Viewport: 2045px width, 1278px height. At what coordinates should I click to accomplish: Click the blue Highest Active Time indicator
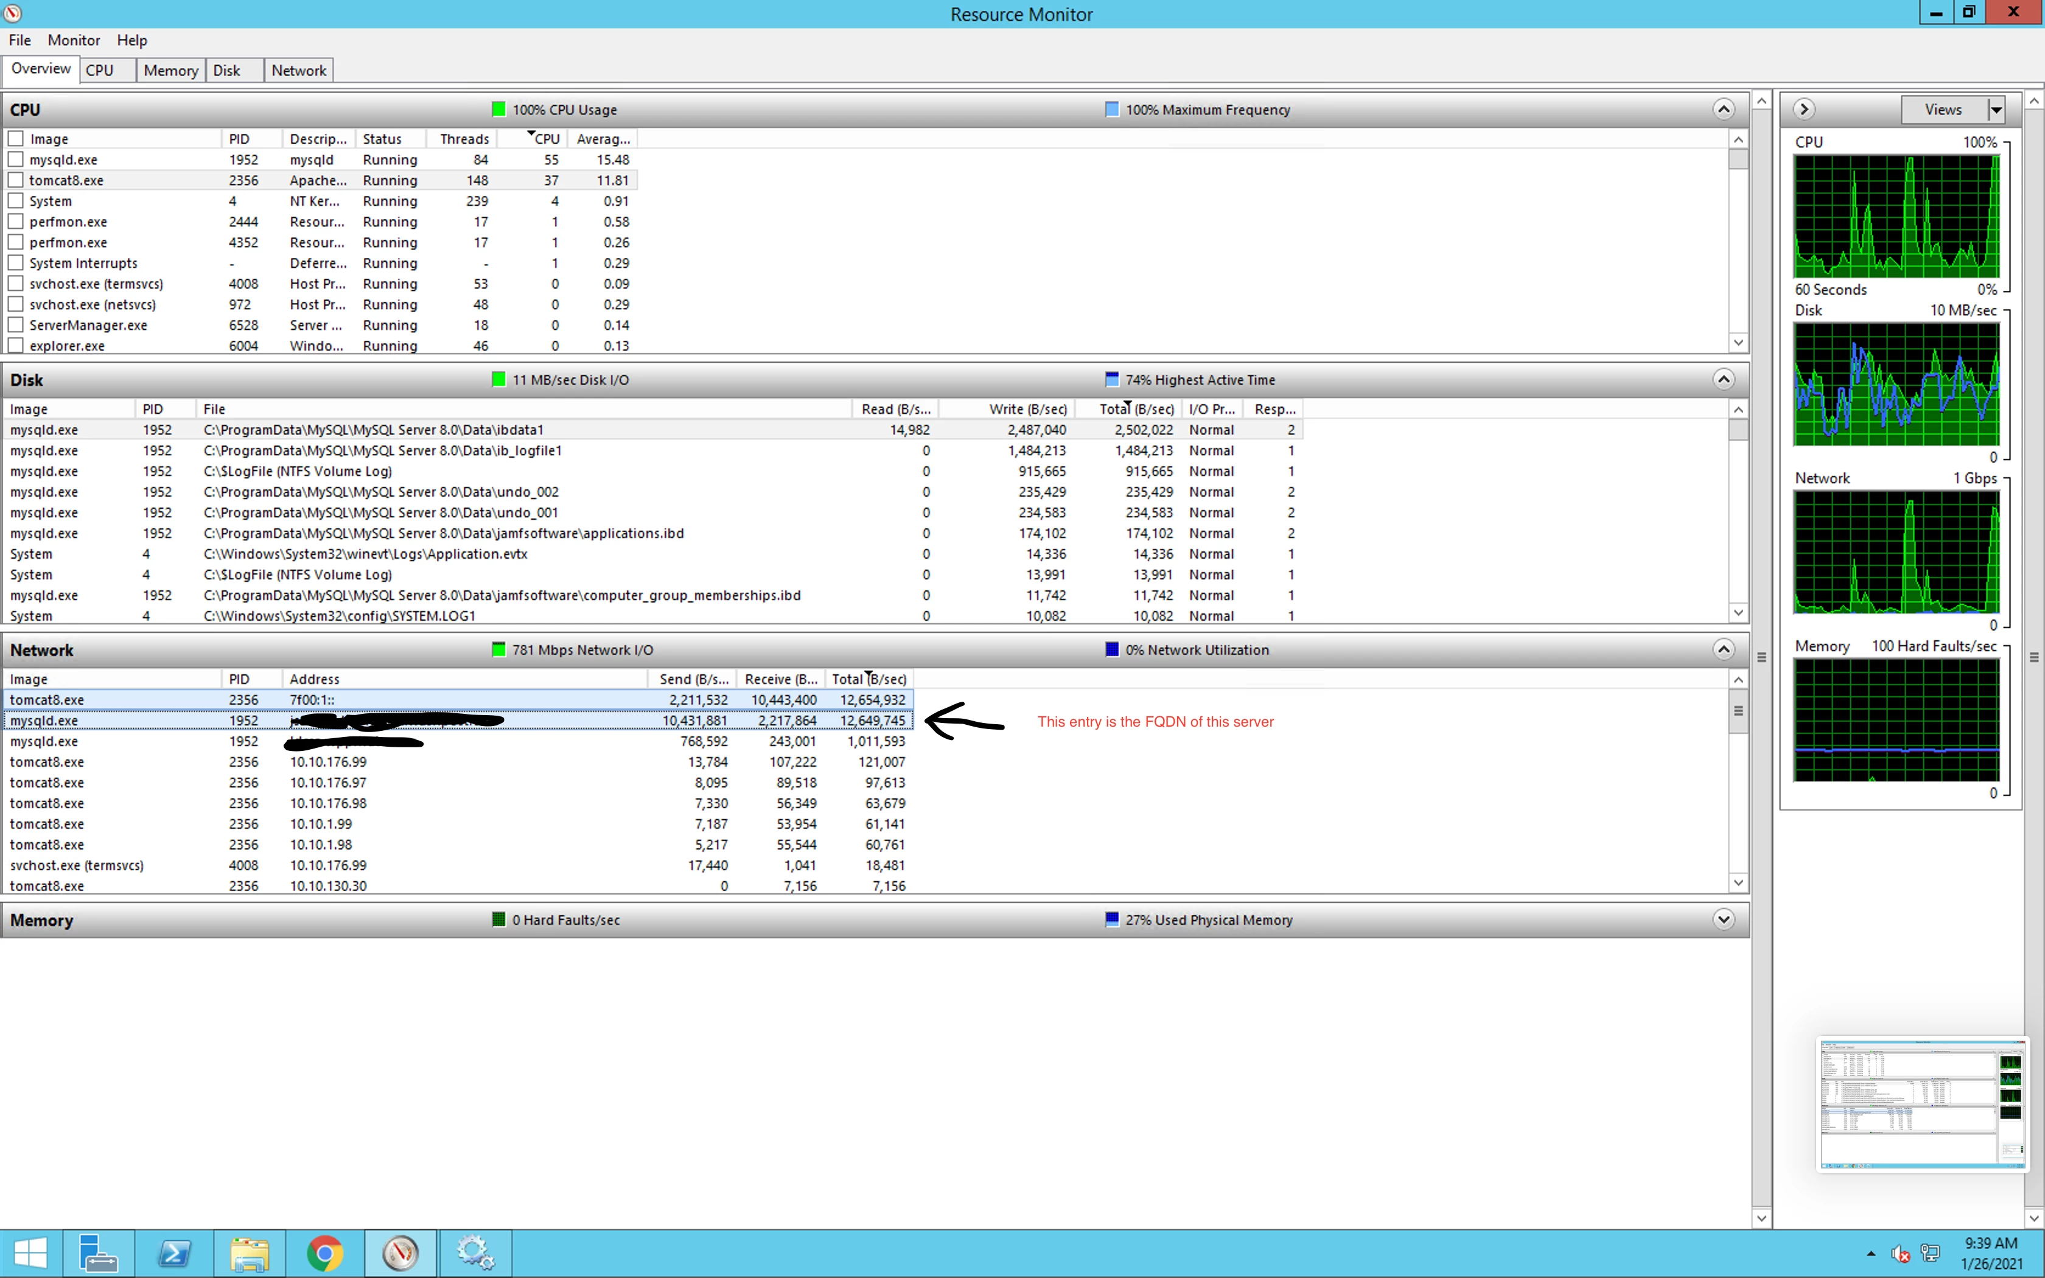1112,379
